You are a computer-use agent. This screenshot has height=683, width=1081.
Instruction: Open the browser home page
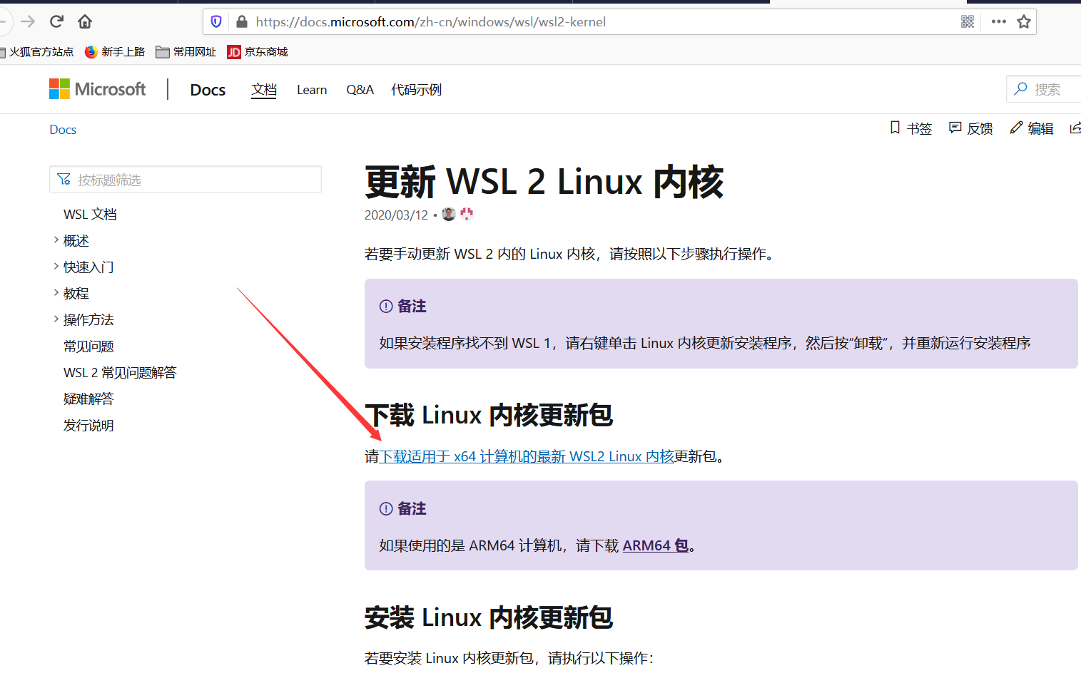84,21
